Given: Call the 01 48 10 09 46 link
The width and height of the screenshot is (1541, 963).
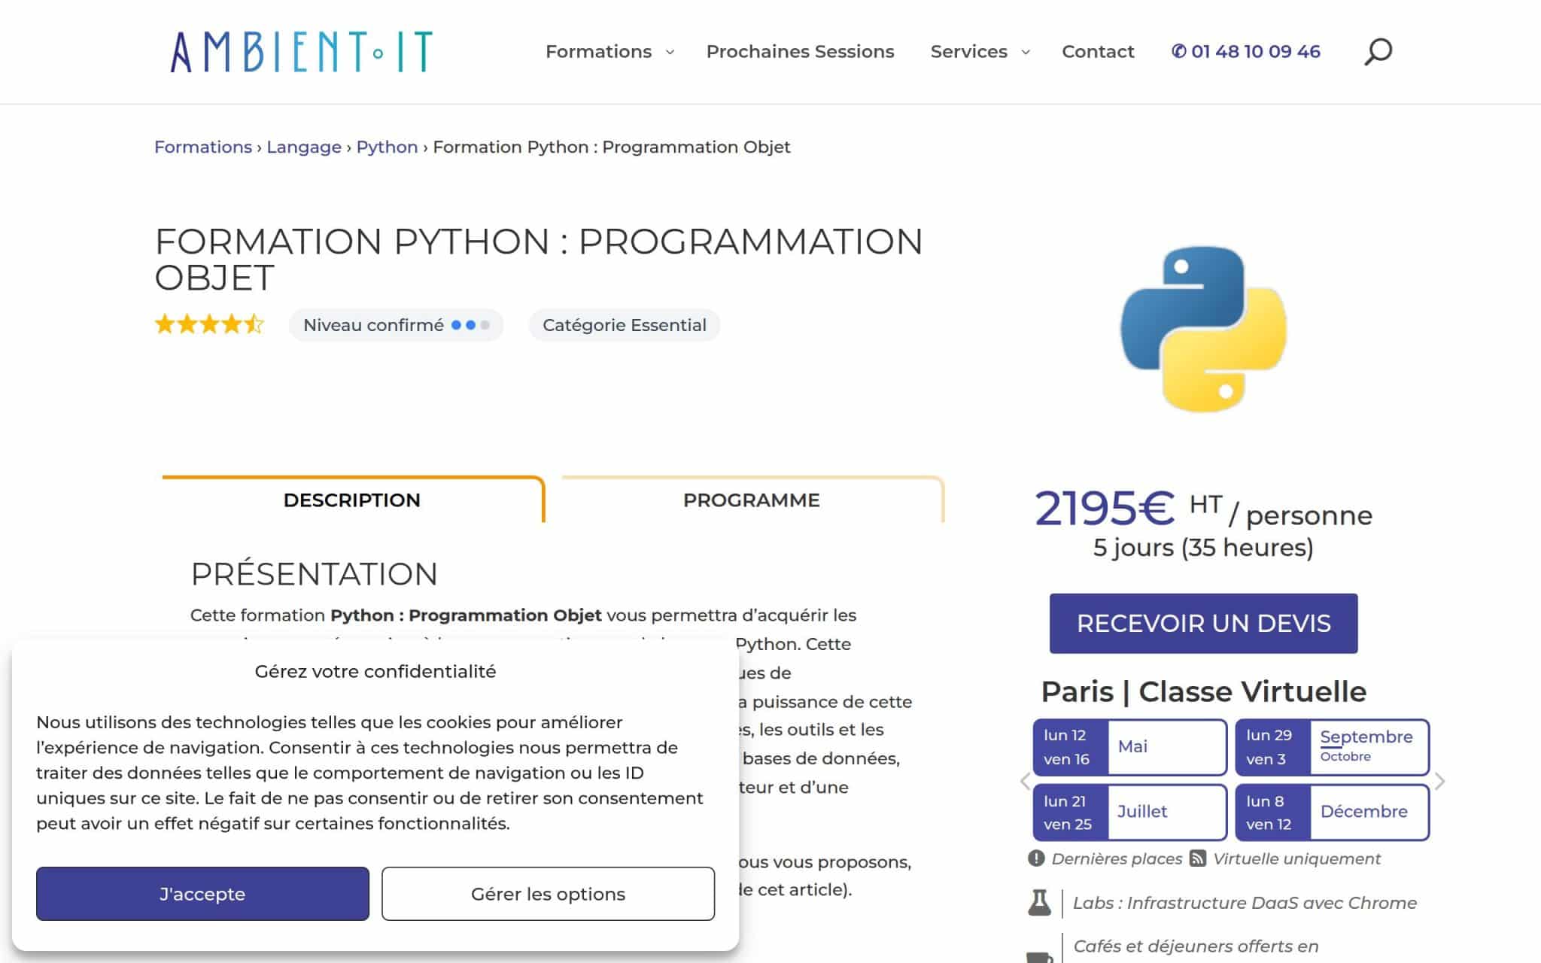Looking at the screenshot, I should (x=1246, y=52).
